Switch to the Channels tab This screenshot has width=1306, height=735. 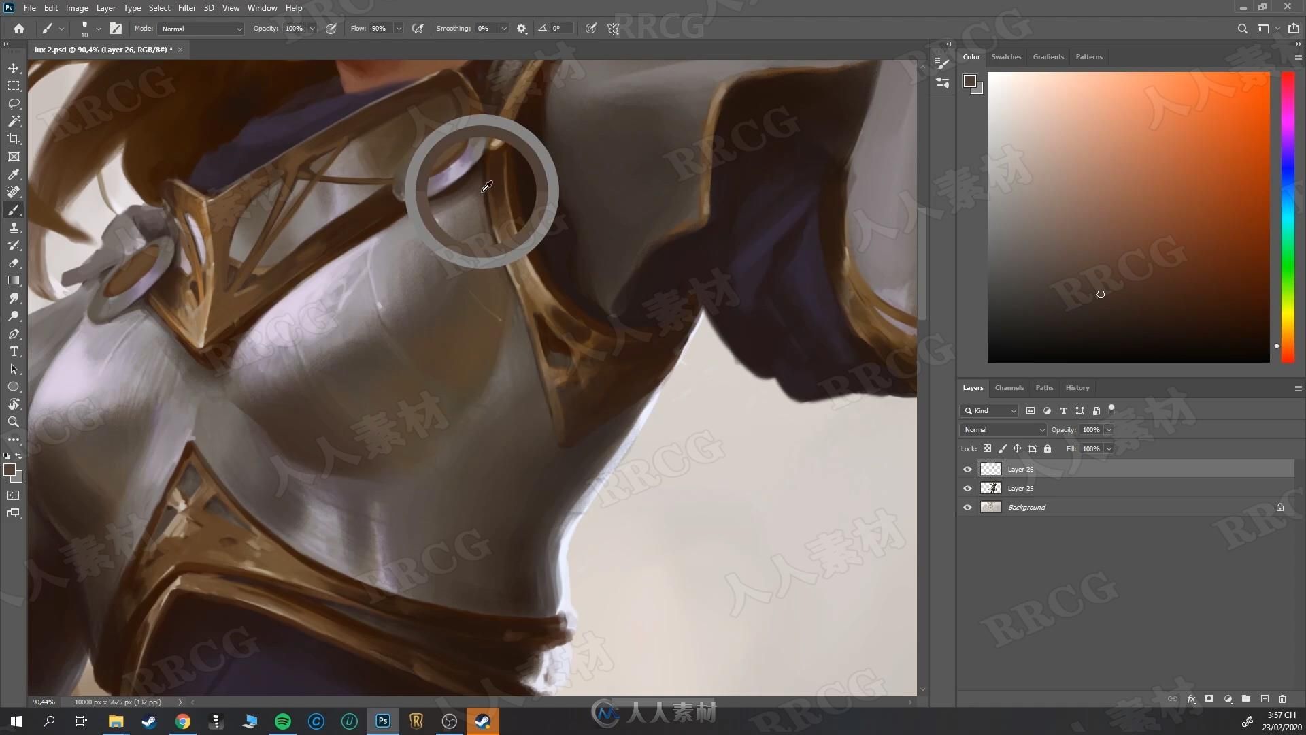[x=1009, y=387]
